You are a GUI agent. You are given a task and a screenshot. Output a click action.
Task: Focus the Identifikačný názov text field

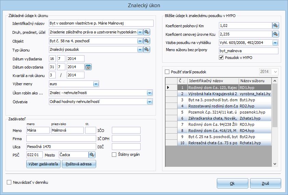[x=101, y=23]
